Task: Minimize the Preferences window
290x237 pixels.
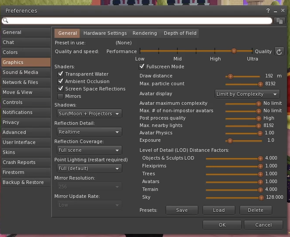Action: tap(275, 11)
